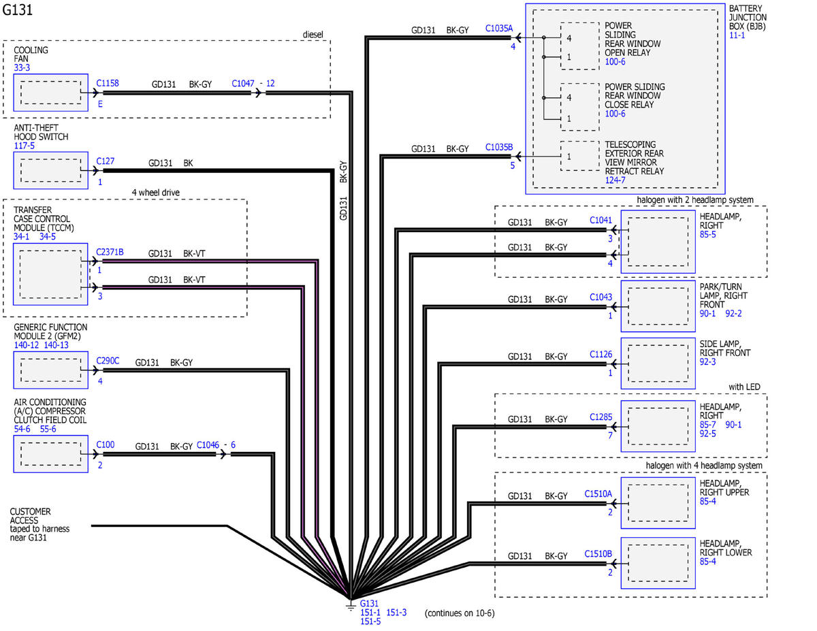Open the C1035B connector link
The image size is (817, 631).
(499, 147)
